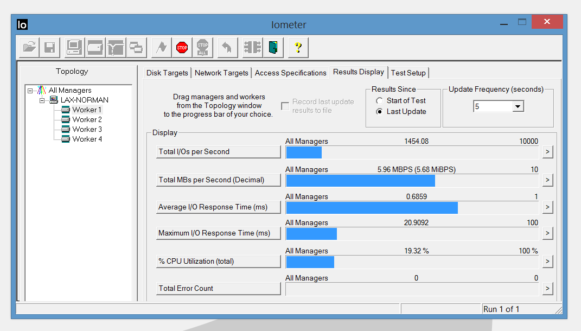
Task: Collapse the LAX-NORMAN manager node
Action: pyautogui.click(x=42, y=100)
